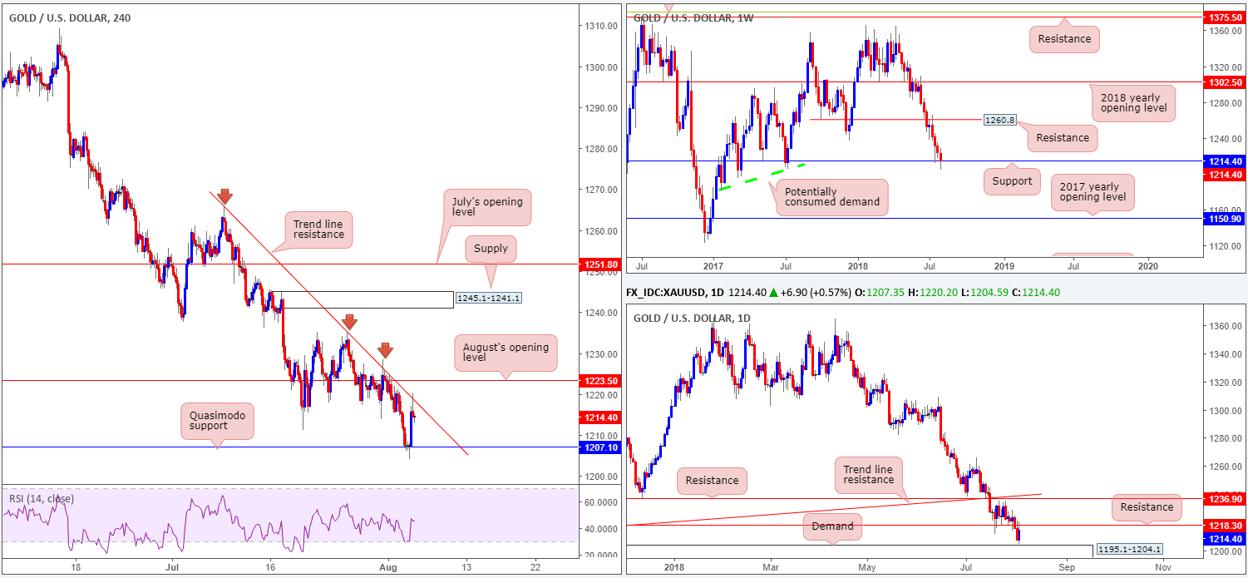Click the 'Aug' date label on 240 chart
Screen dimensions: 1248x578
click(390, 567)
